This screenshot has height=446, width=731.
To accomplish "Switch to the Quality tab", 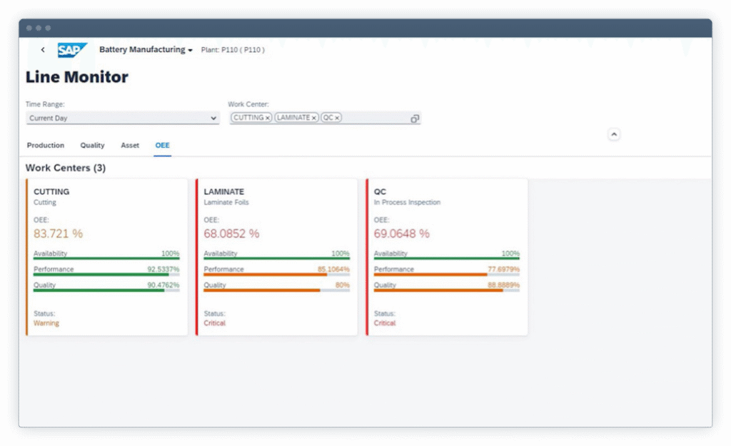I will [x=92, y=146].
